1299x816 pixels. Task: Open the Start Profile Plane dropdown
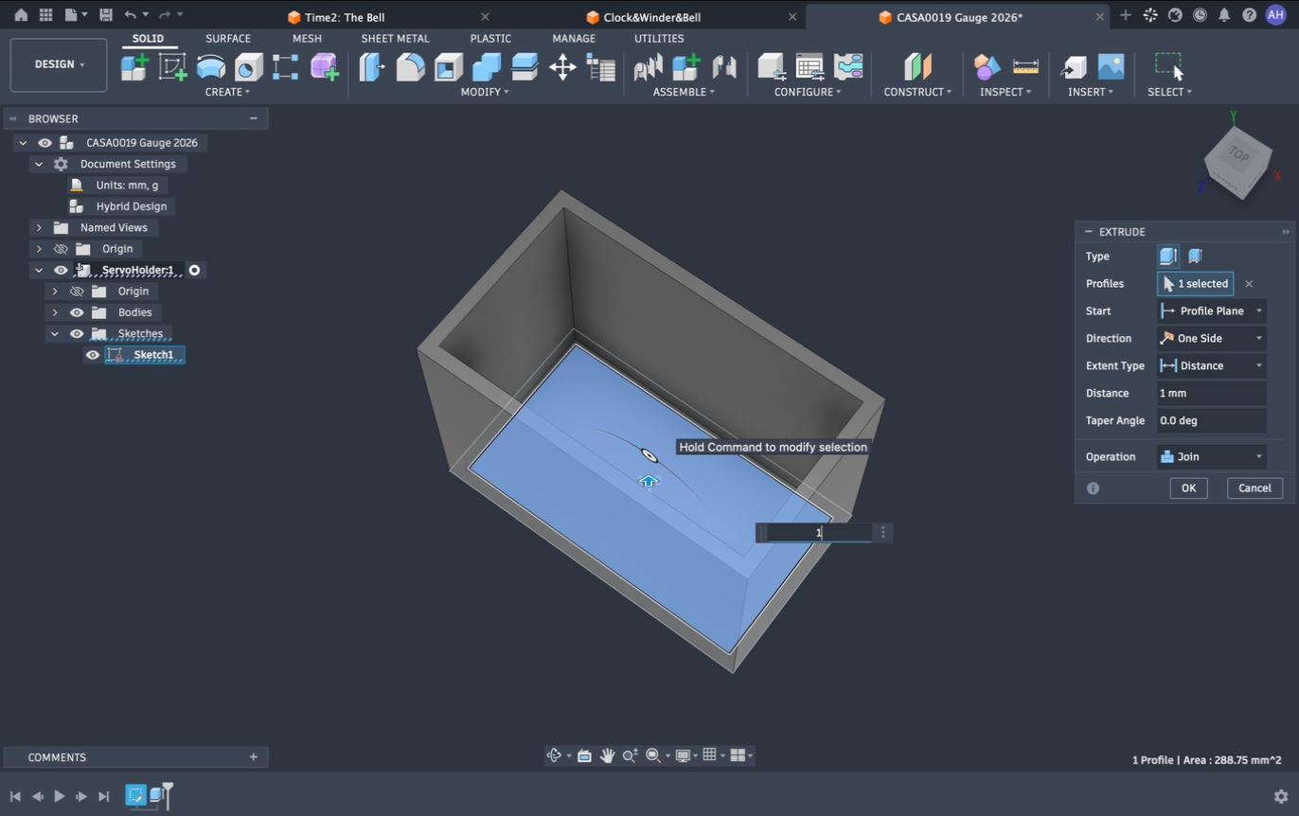coord(1212,310)
